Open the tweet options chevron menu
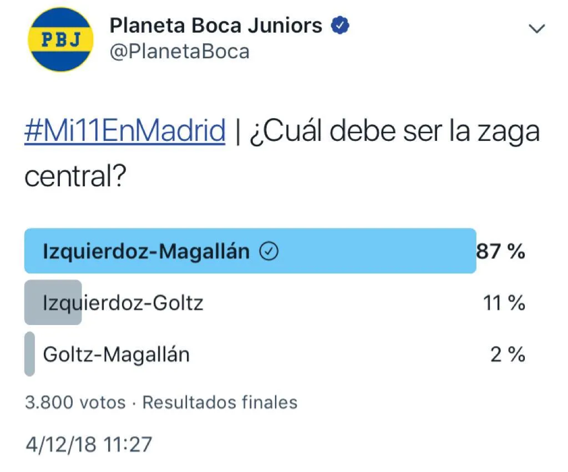Image resolution: width=568 pixels, height=472 pixels. pos(537,29)
